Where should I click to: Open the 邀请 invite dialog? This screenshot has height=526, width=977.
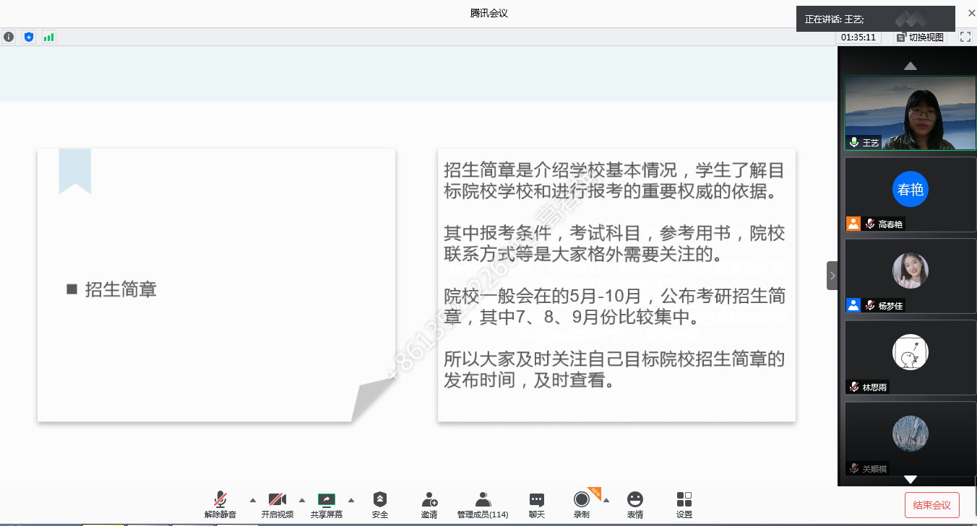(x=429, y=504)
